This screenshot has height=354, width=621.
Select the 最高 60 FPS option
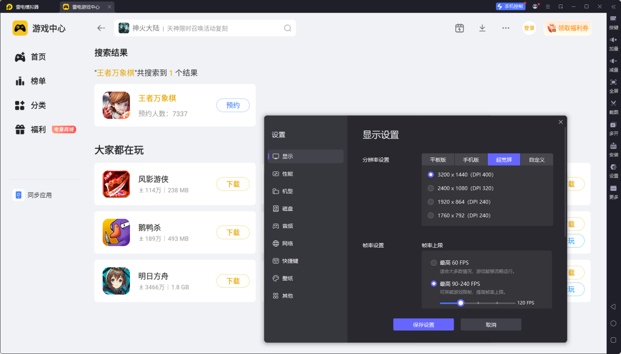pyautogui.click(x=434, y=262)
